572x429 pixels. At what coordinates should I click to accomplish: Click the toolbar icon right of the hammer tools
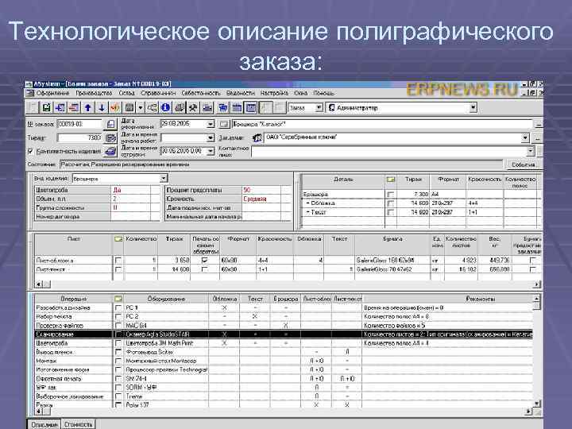[207, 107]
